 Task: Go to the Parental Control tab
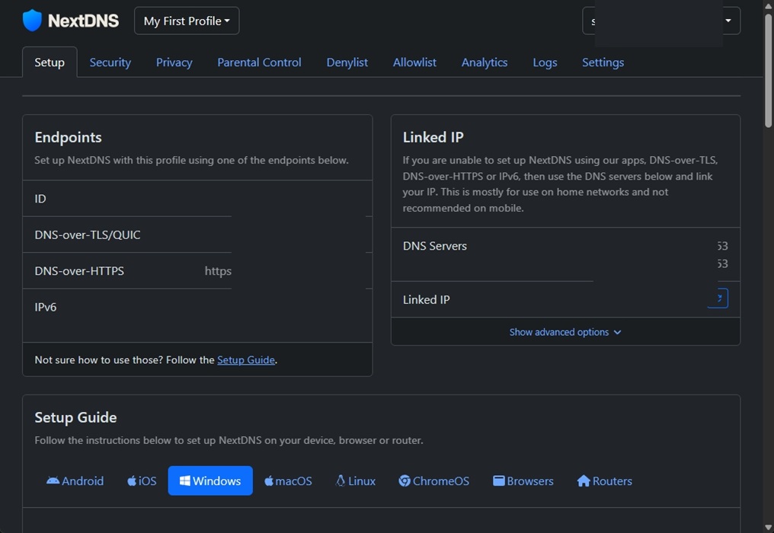pos(259,62)
